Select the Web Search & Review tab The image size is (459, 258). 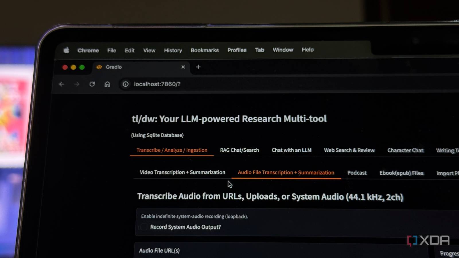tap(349, 150)
